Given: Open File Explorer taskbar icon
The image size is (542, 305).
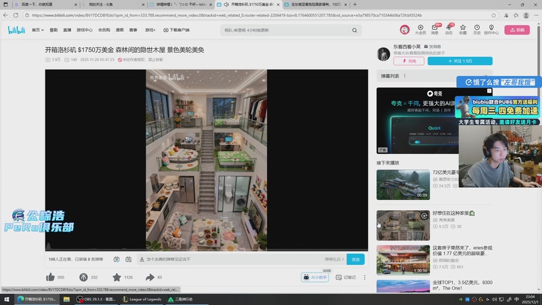Looking at the screenshot, I should pos(66,299).
